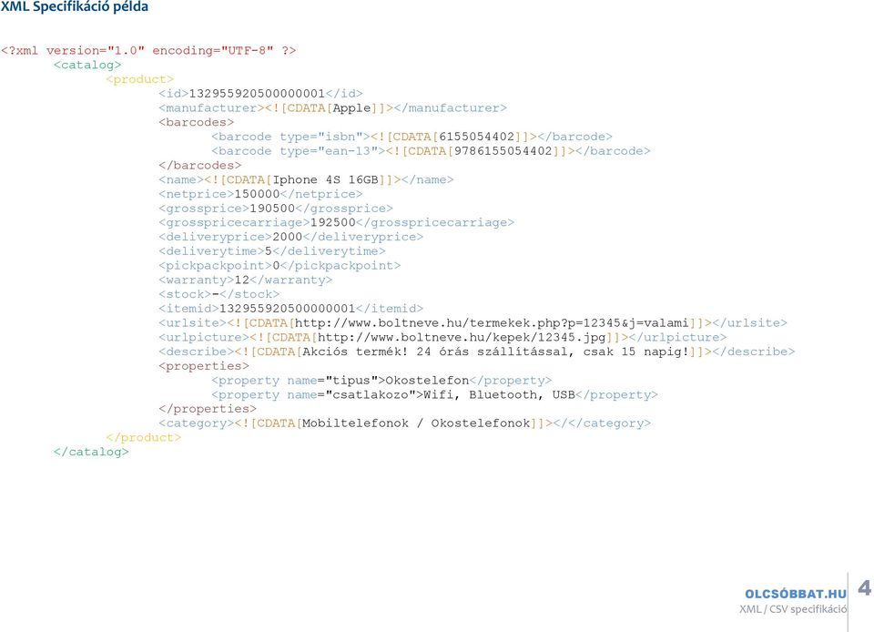This screenshot has height=632, width=874.
Task: Click the deliverytime line with 5
Action: click(272, 252)
